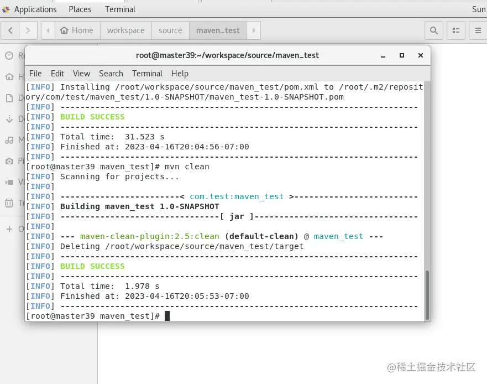The width and height of the screenshot is (487, 384).
Task: Open the Terminal menu in menu bar
Action: point(147,74)
